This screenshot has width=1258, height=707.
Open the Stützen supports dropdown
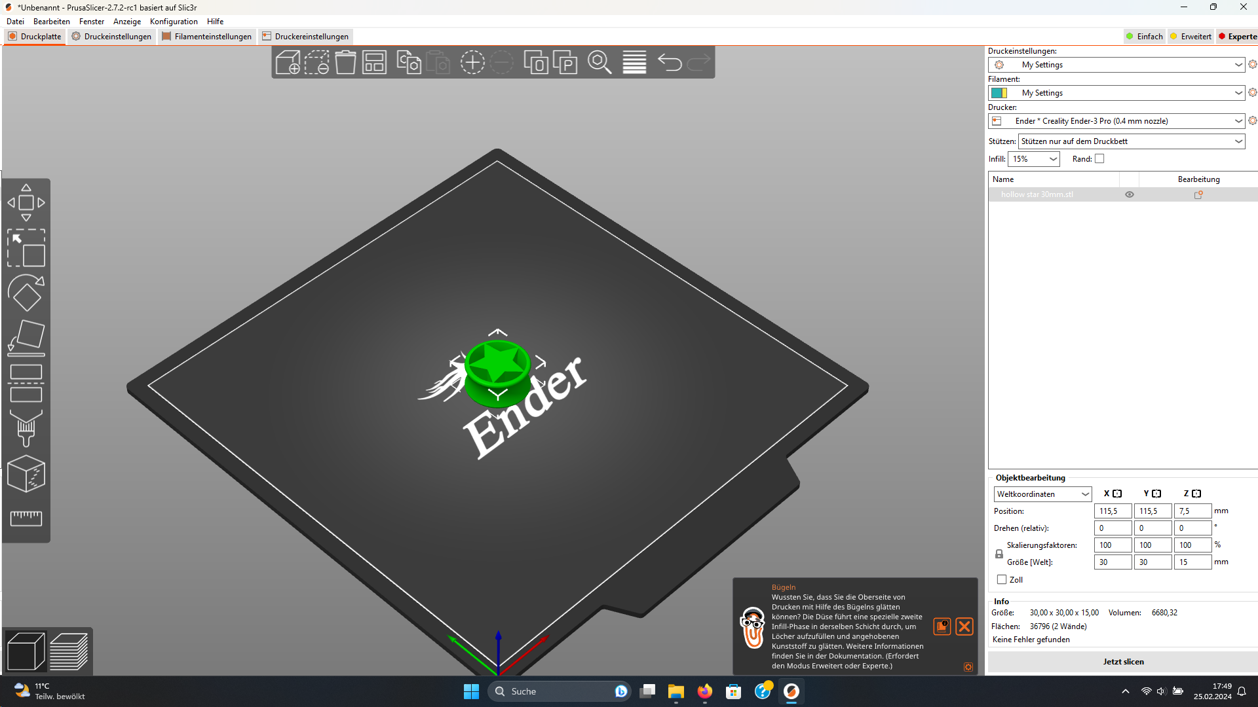pos(1132,141)
